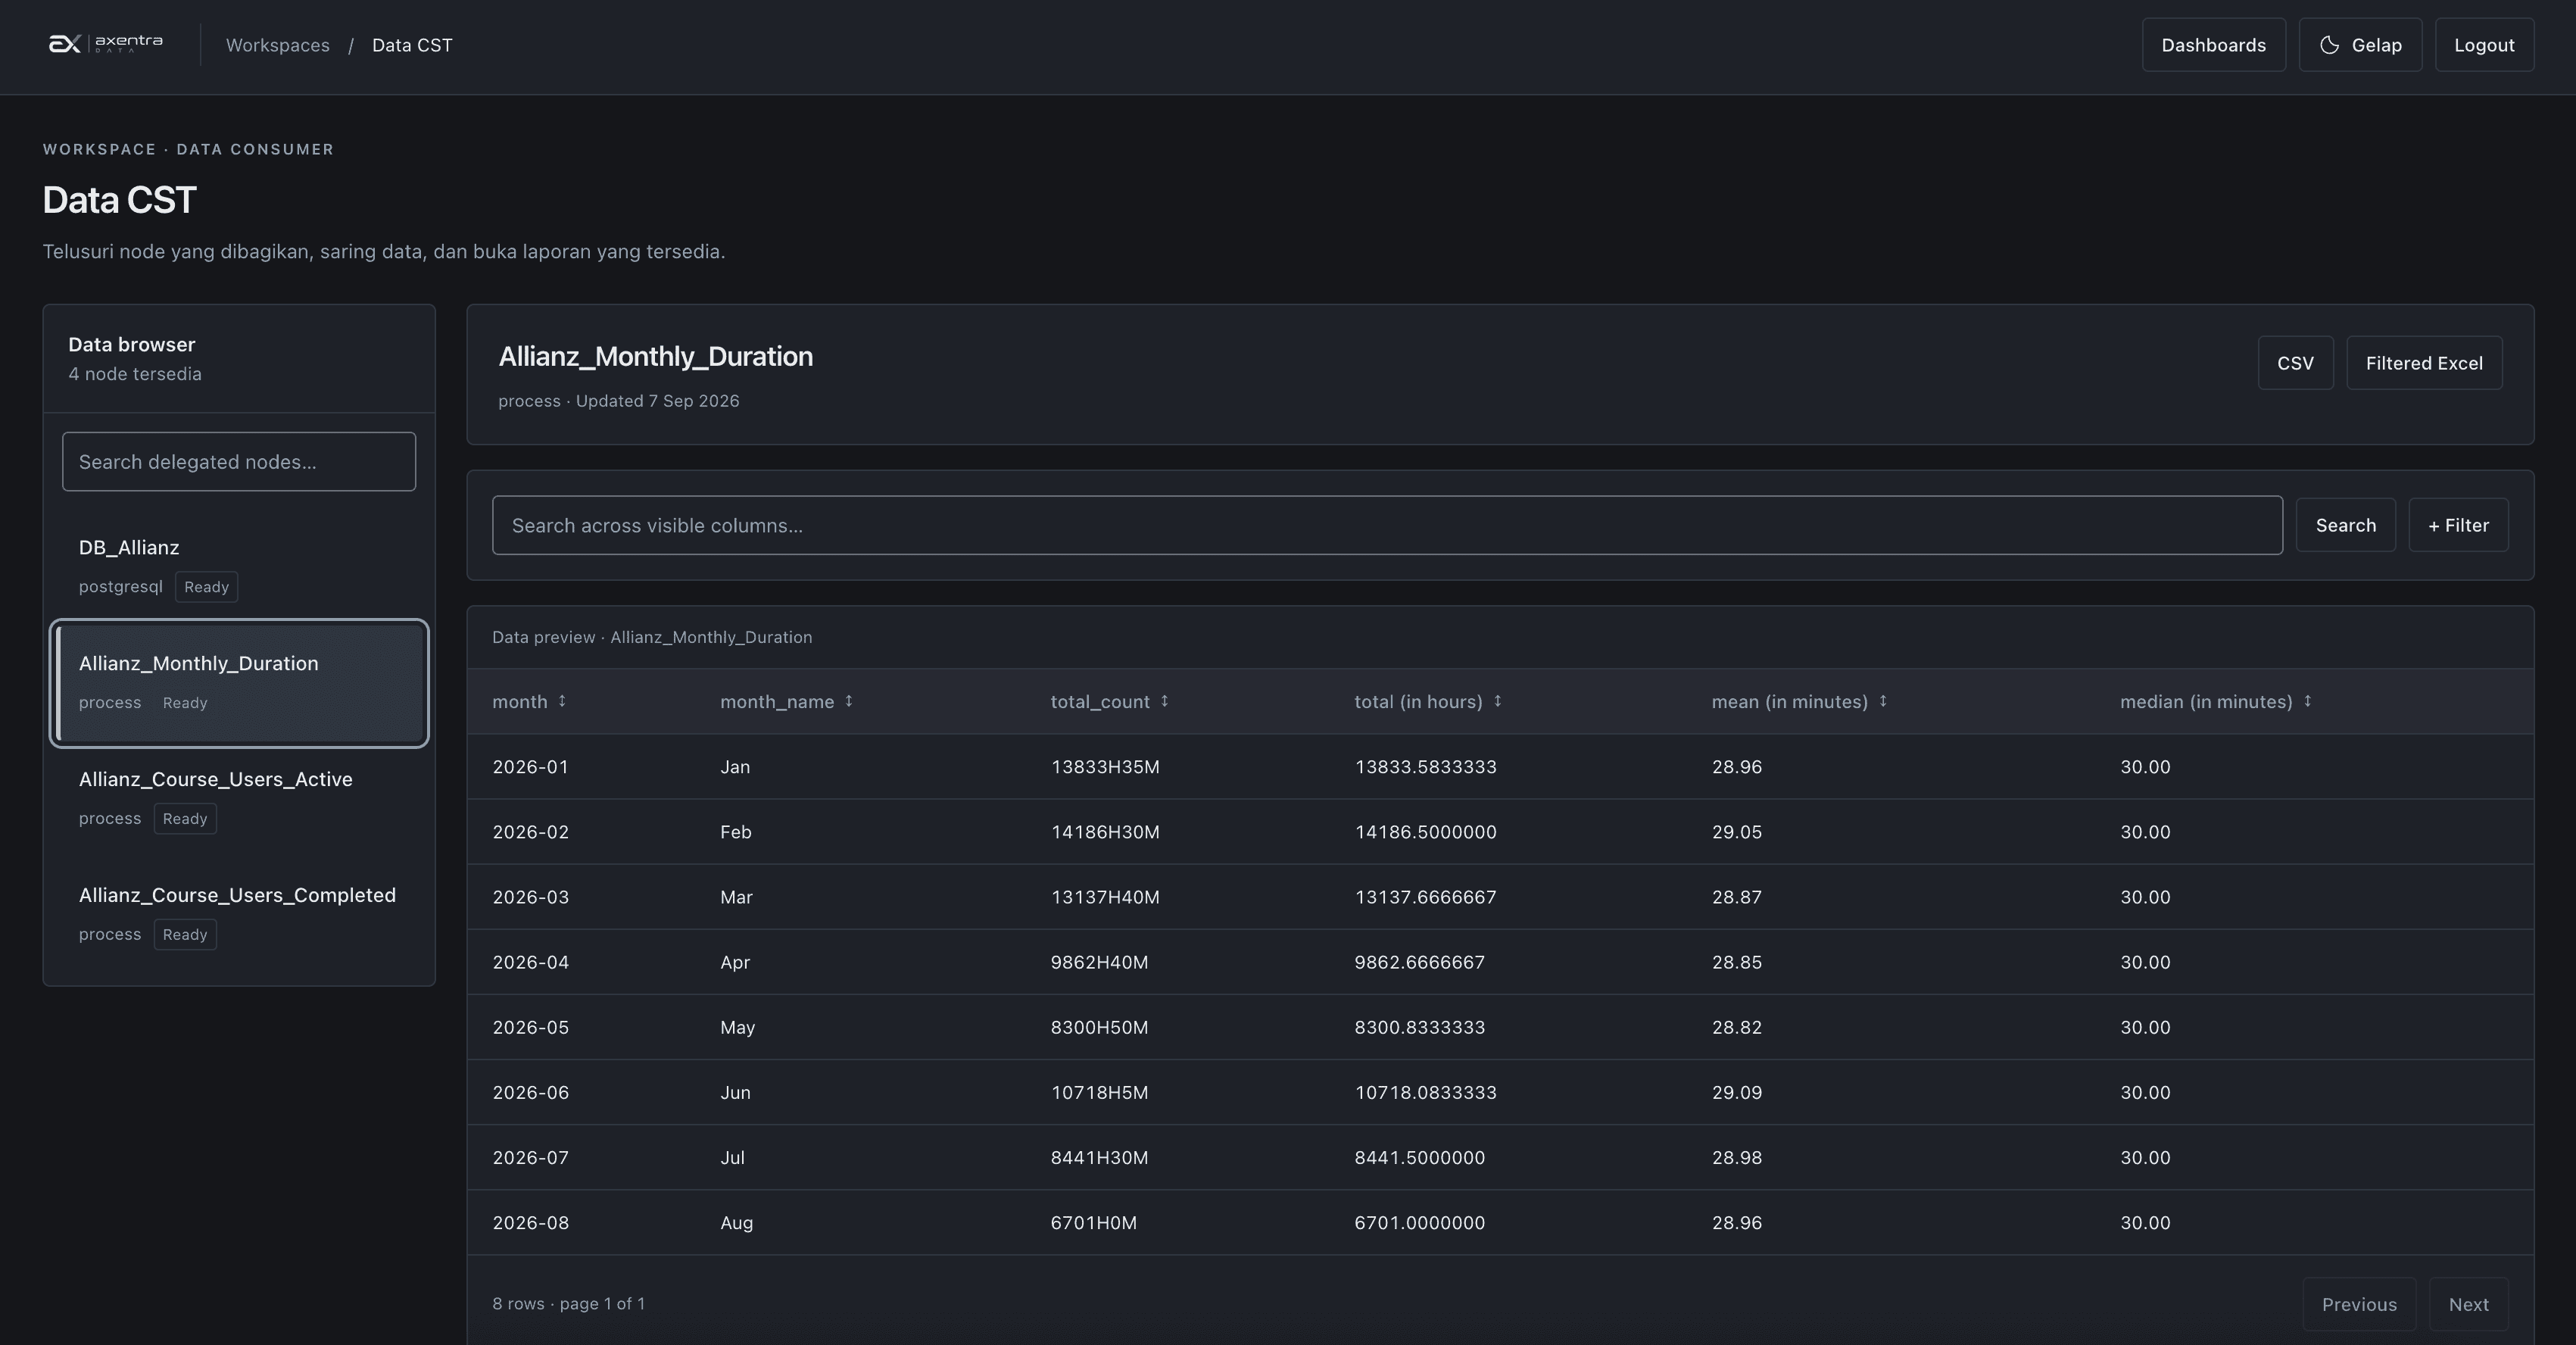Focus the Search delegated nodes field

tap(239, 462)
